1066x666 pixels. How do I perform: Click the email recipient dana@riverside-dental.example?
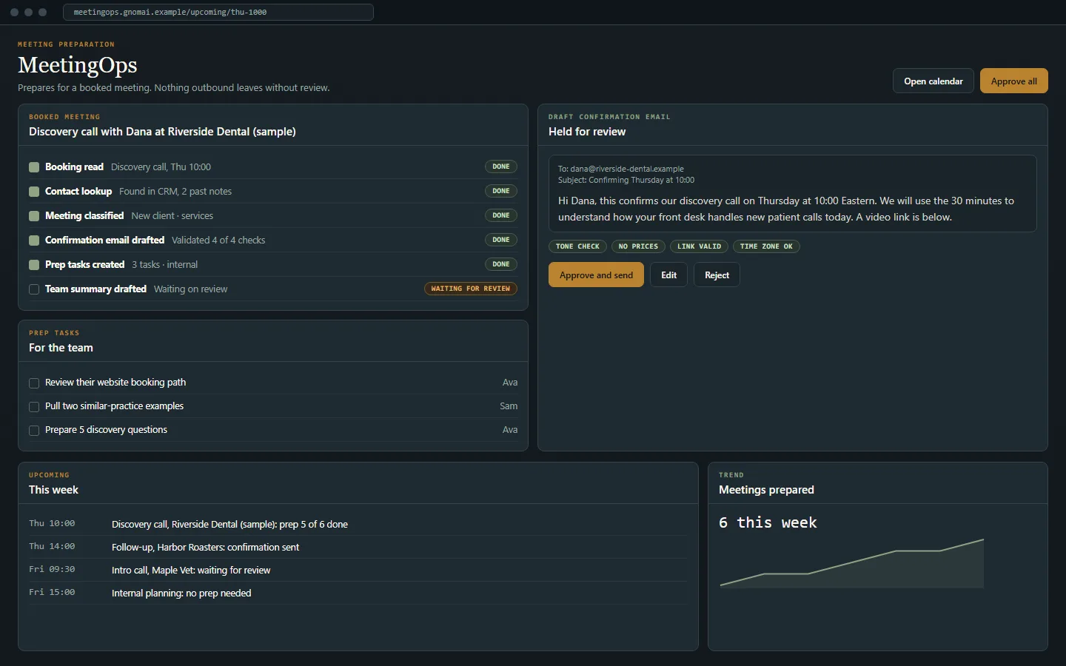[627, 169]
